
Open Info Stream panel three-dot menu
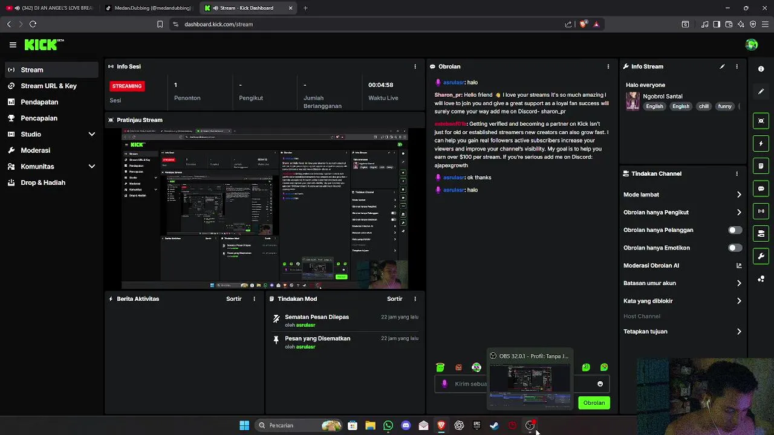coord(737,66)
